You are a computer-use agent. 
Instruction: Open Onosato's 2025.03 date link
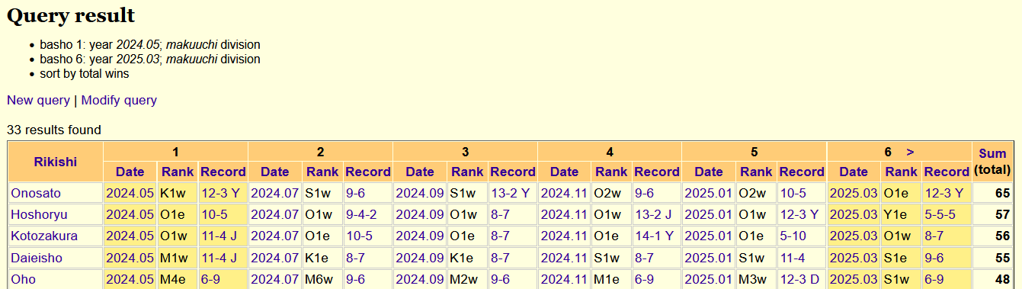click(x=854, y=194)
